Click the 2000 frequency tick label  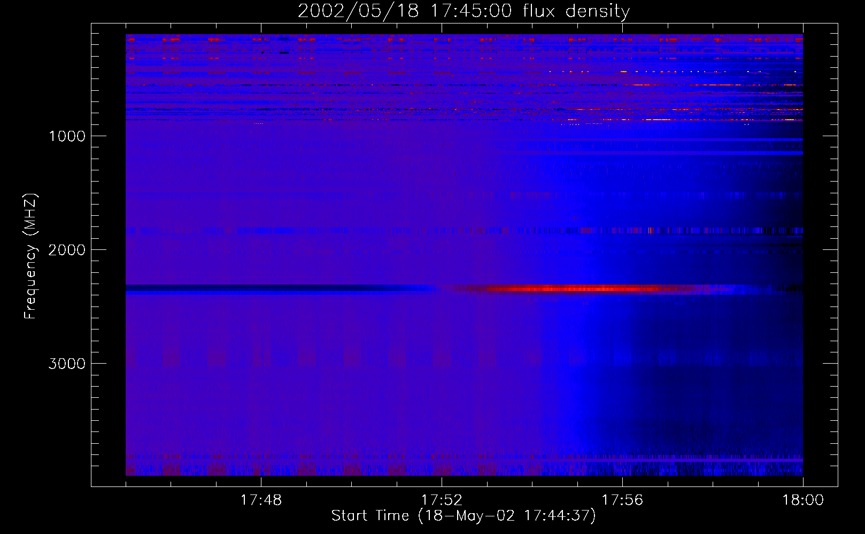click(67, 250)
